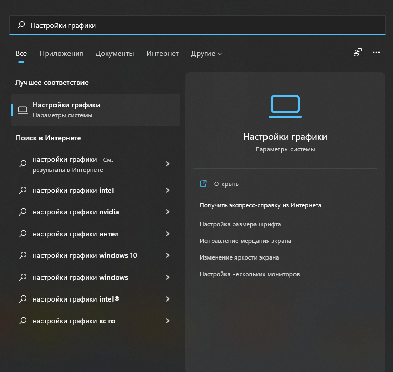Click Открыть to open graphics settings
393x372 pixels.
coord(226,184)
